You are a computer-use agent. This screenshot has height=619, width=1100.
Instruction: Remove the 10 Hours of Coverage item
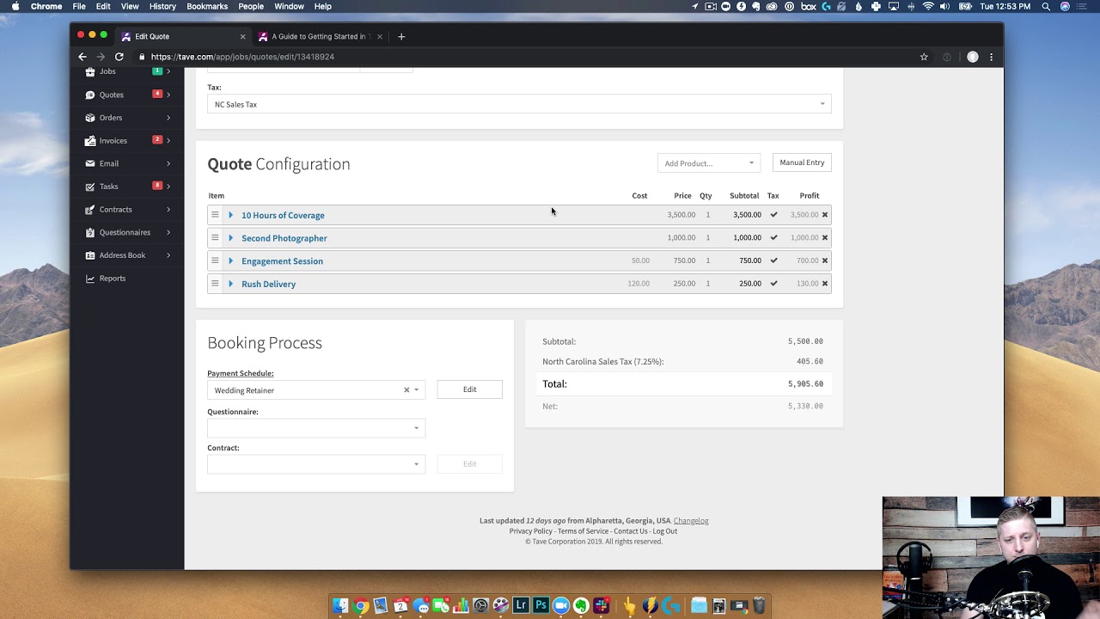tap(825, 215)
